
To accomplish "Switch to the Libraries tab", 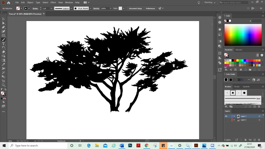I will (239, 50).
